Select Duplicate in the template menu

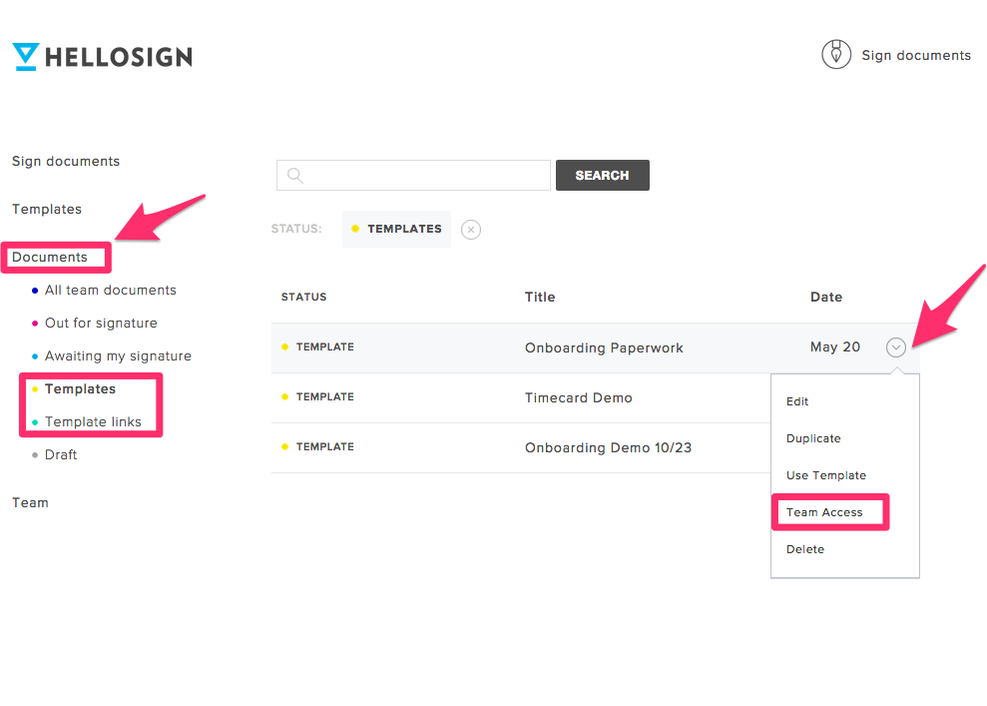click(813, 438)
